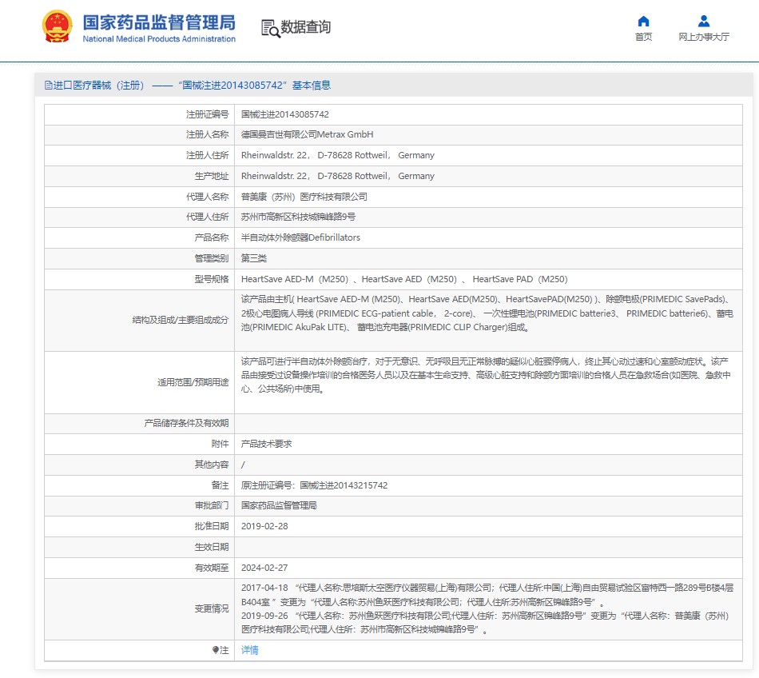The height and width of the screenshot is (678, 759).
Task: Select the 原注册证编号 remark value
Action: tap(314, 485)
